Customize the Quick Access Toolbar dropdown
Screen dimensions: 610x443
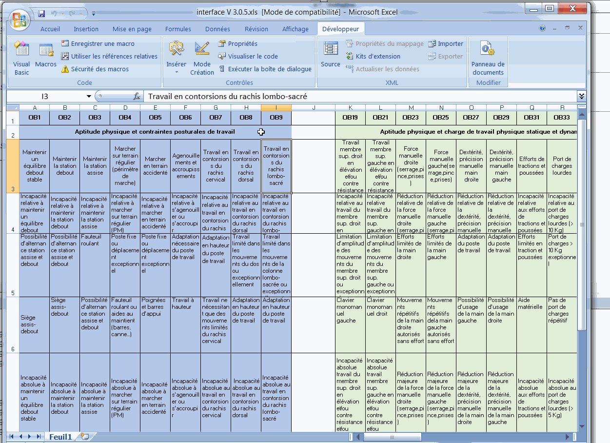pyautogui.click(x=93, y=13)
